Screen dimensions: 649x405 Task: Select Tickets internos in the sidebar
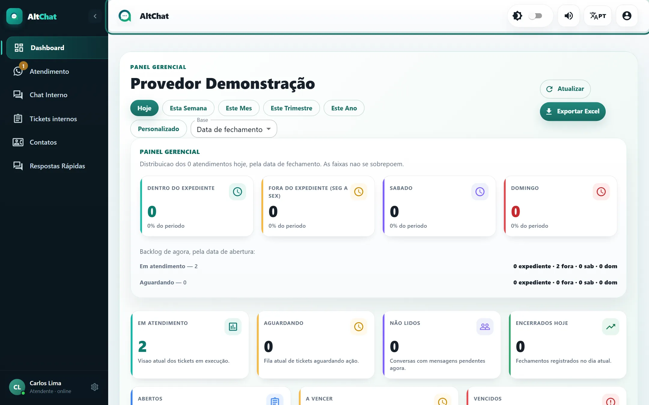[x=57, y=119]
